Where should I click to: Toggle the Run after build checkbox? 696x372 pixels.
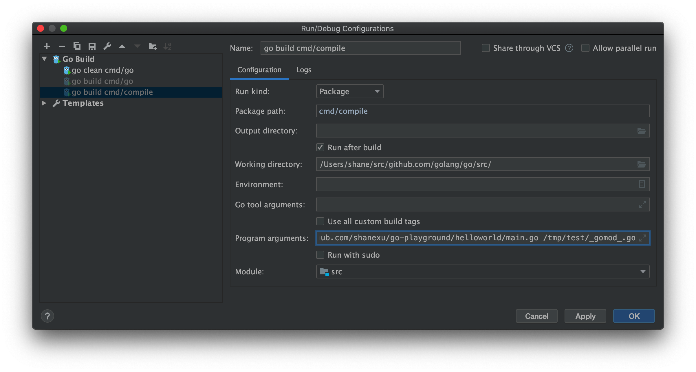[319, 147]
